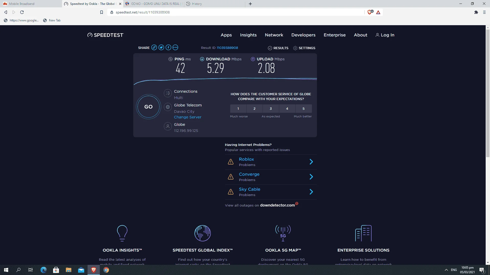This screenshot has width=490, height=275.
Task: Close the Speedtest by Ookla tab
Action: [120, 4]
